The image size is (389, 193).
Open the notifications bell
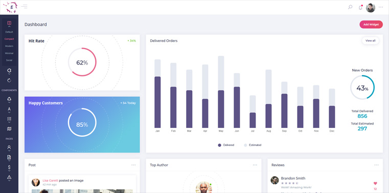(x=360, y=8)
